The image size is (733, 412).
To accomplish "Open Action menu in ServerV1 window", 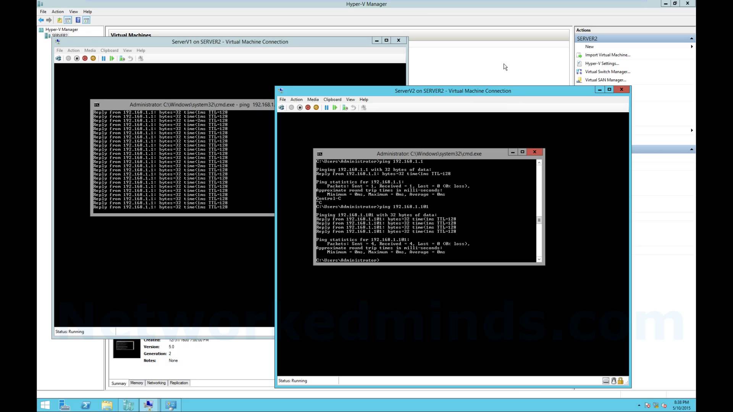I will [73, 50].
